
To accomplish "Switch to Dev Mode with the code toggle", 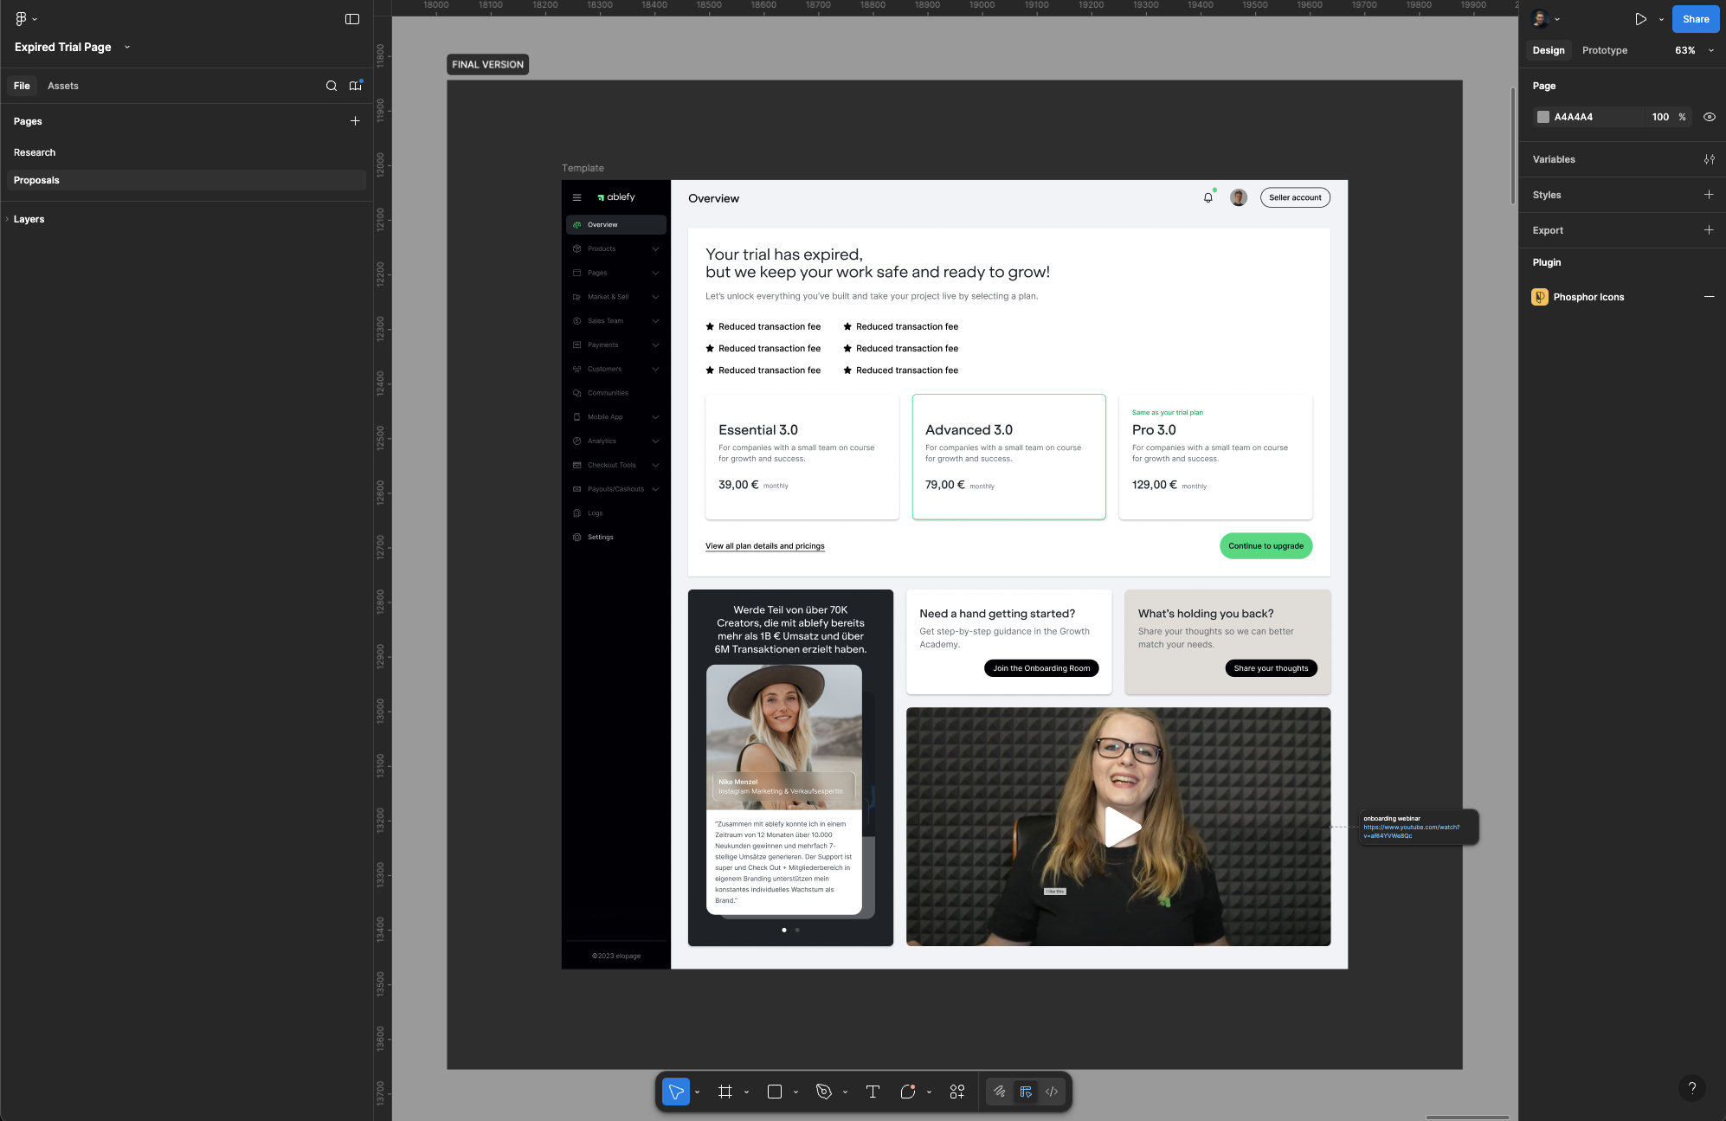I will [1051, 1092].
